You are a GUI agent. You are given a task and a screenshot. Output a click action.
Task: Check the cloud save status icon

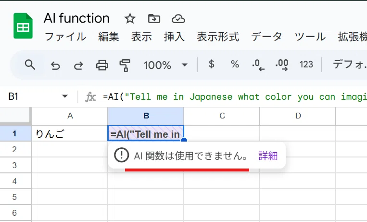pos(178,19)
